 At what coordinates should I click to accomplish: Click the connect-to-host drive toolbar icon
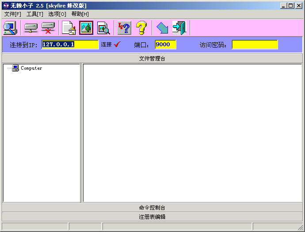click(x=30, y=28)
